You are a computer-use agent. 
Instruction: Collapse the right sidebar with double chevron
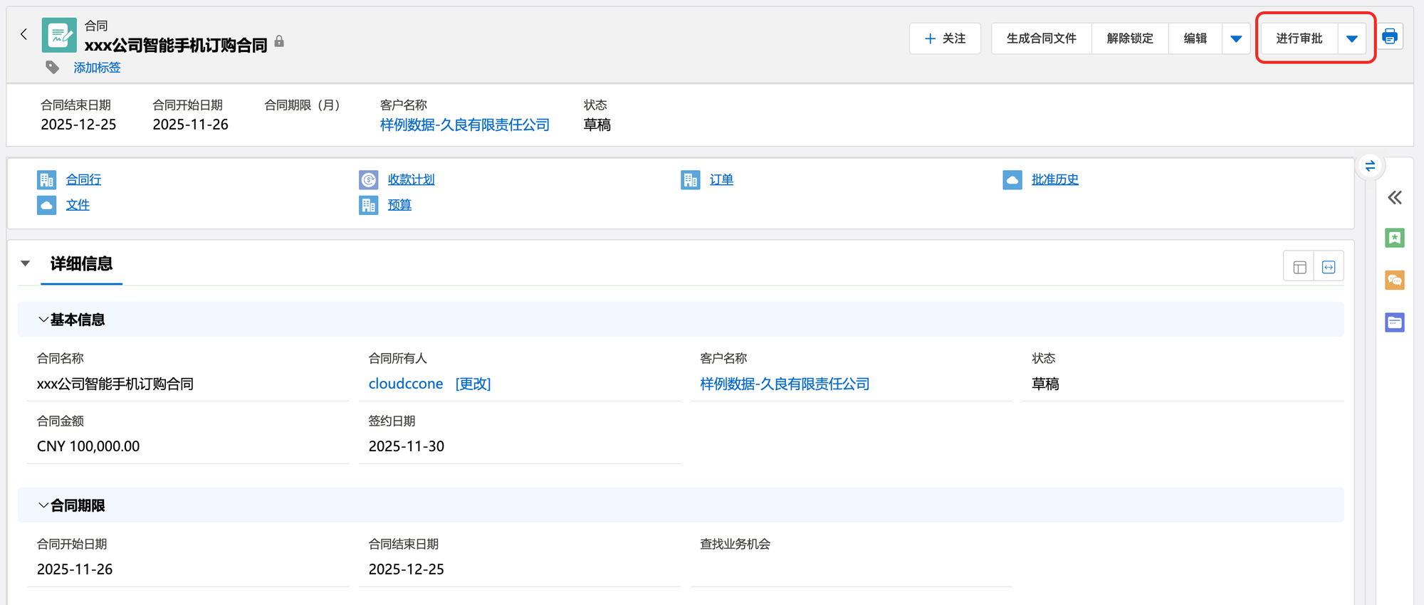1394,197
